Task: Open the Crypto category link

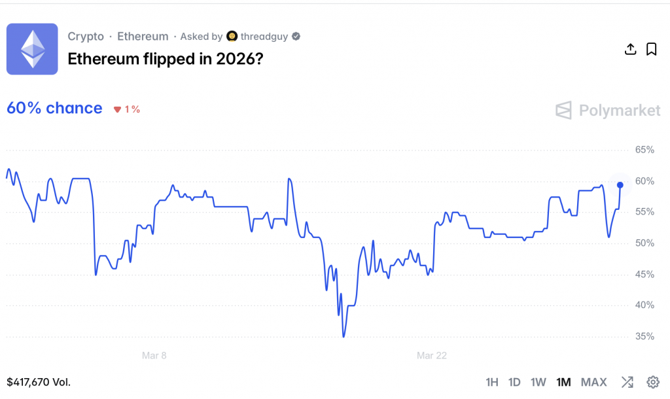Action: (x=86, y=37)
